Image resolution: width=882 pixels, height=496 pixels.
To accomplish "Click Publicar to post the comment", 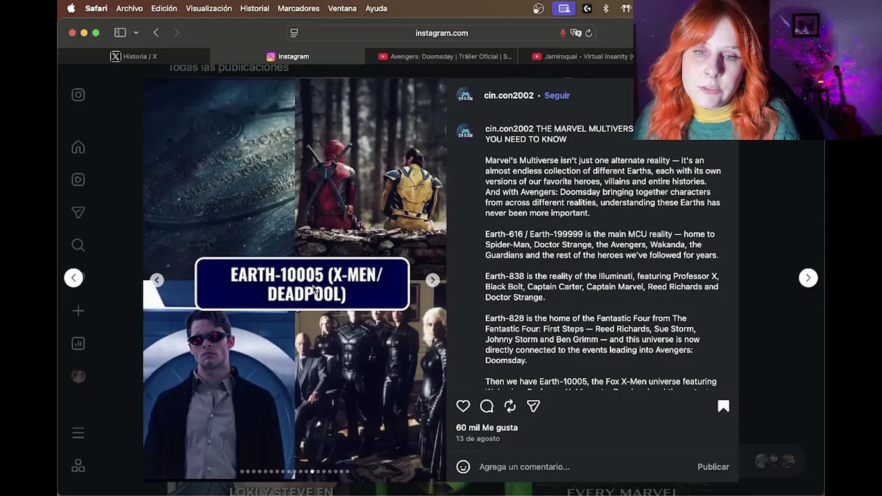I will (713, 467).
